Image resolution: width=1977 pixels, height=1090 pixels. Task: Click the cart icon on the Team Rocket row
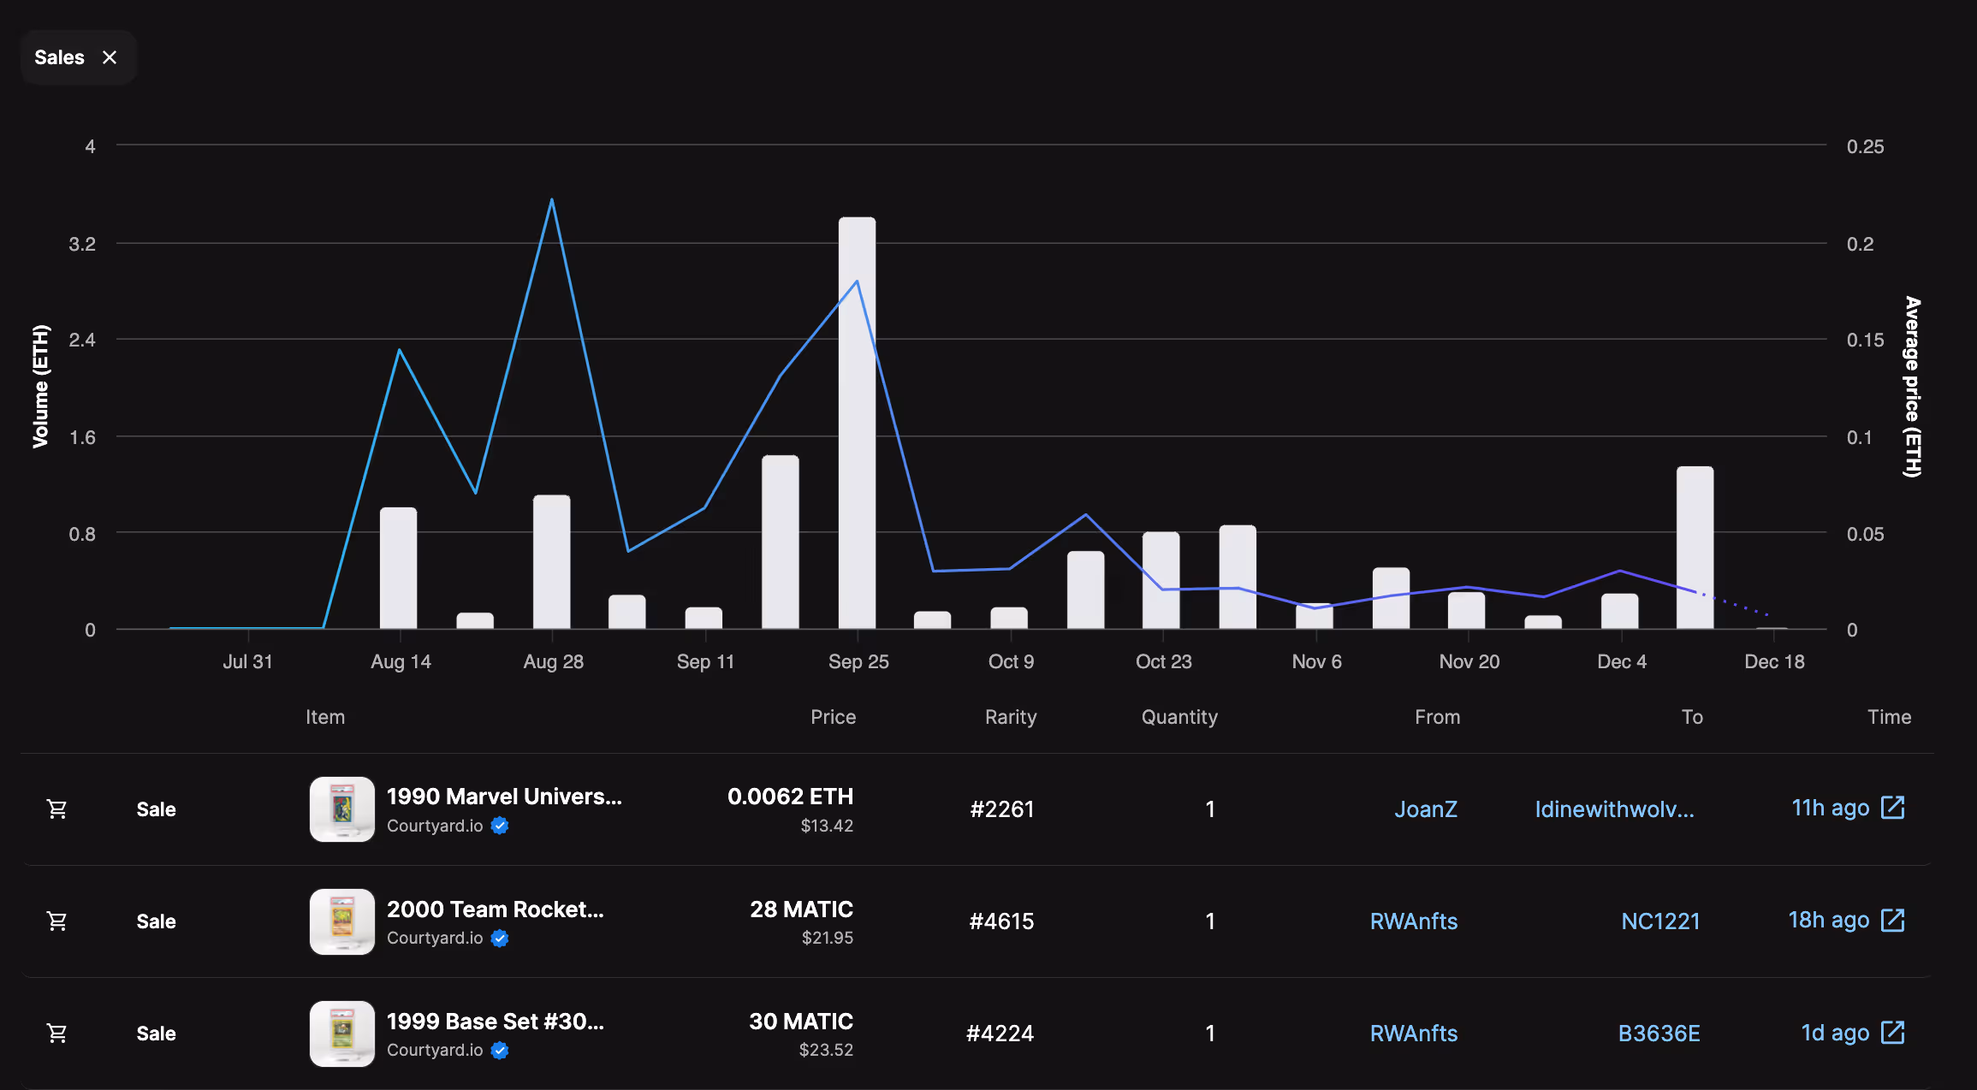pos(57,921)
